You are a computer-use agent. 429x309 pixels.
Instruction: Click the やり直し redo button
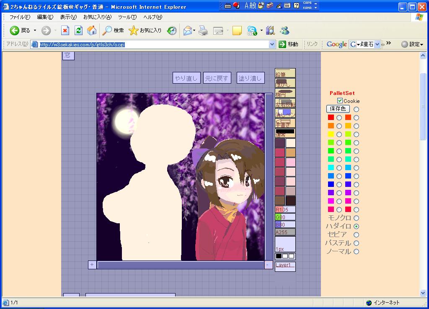tap(186, 78)
